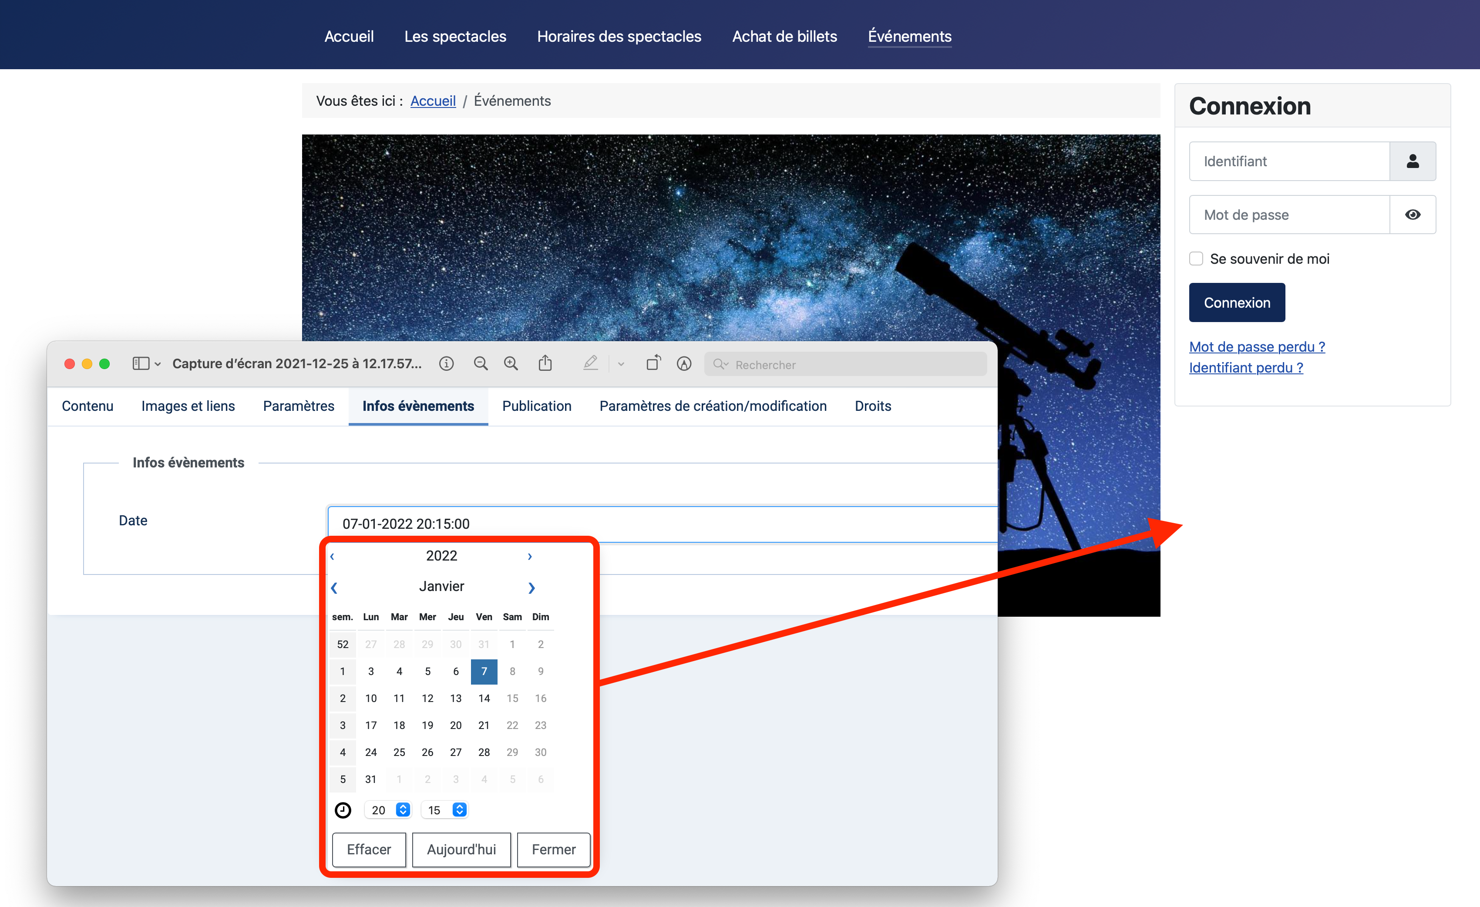Go to the previous month before Janvier
1480x907 pixels.
[334, 588]
